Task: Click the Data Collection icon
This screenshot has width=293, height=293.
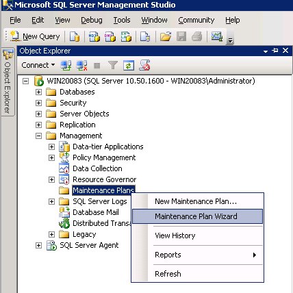Action: point(64,168)
